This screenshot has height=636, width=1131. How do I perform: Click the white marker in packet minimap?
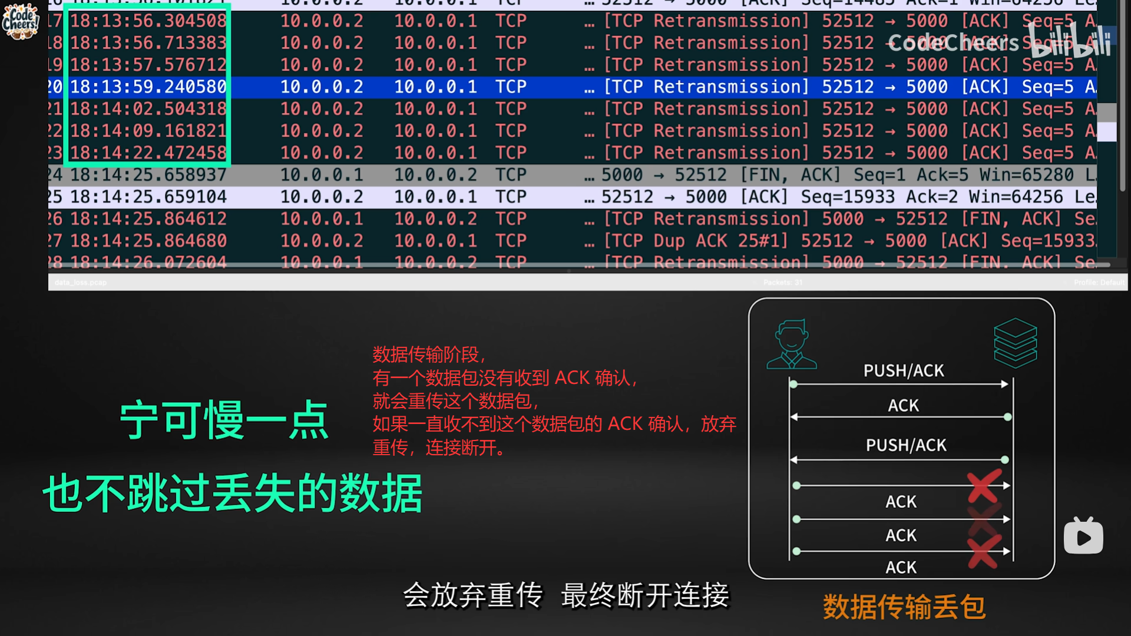tap(1107, 131)
